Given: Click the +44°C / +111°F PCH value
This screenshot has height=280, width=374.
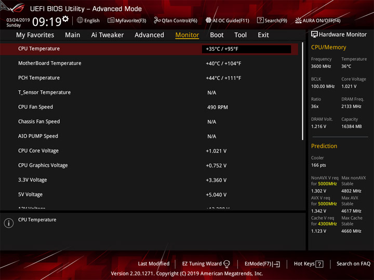Looking at the screenshot, I should click(x=223, y=78).
